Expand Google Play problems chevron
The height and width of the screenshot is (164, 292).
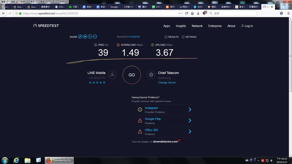pos(190,121)
